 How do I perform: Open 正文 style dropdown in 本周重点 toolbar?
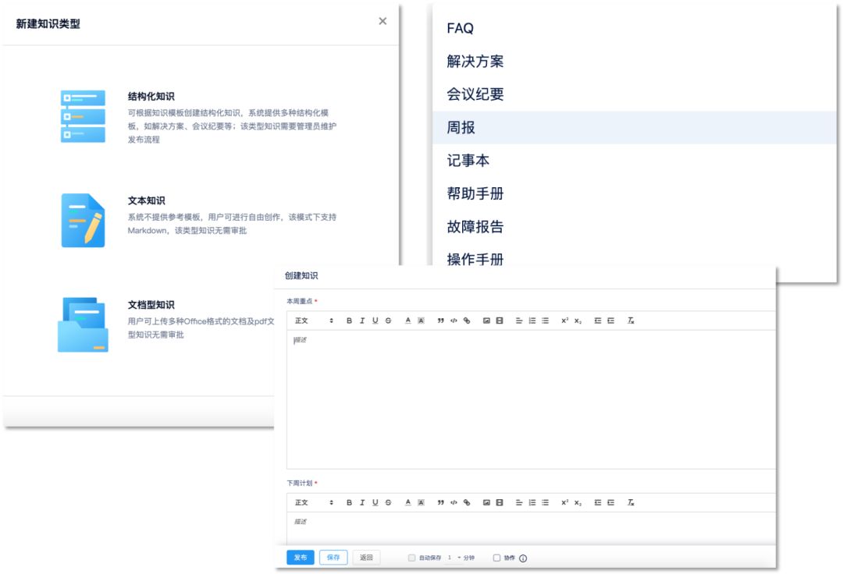point(314,321)
